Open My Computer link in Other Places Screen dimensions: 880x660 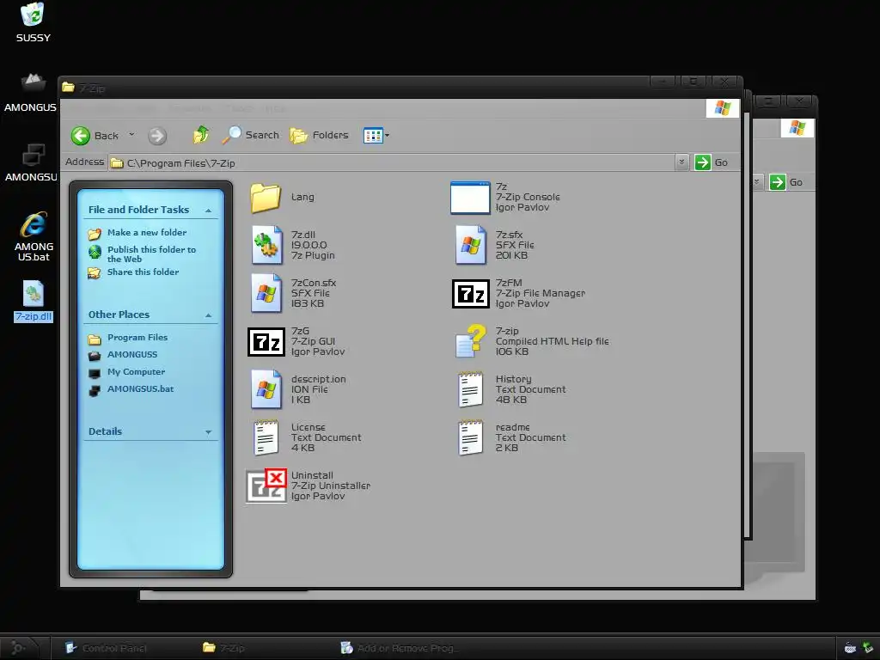[x=137, y=371]
